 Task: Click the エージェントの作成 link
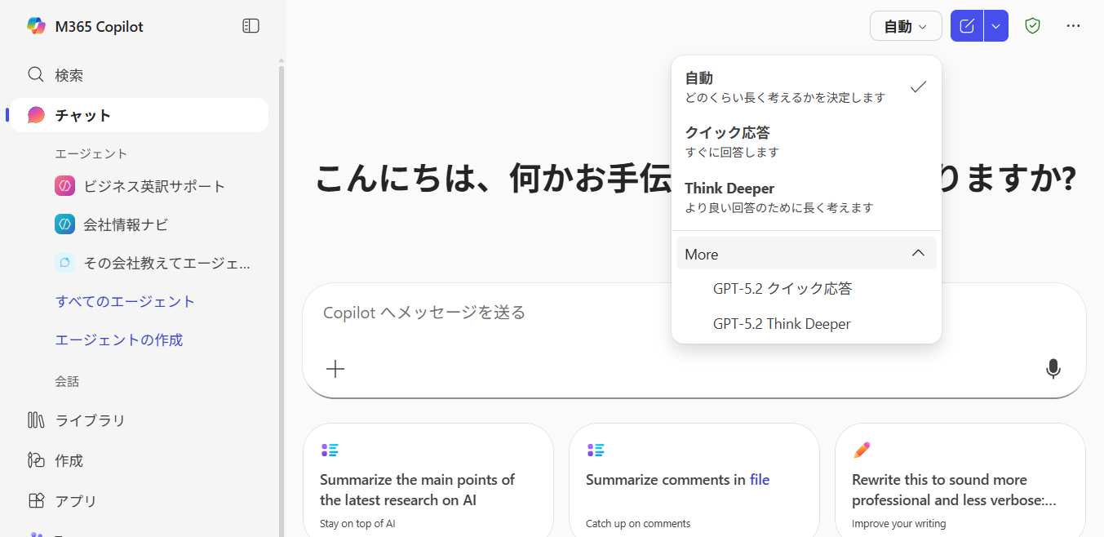(119, 340)
